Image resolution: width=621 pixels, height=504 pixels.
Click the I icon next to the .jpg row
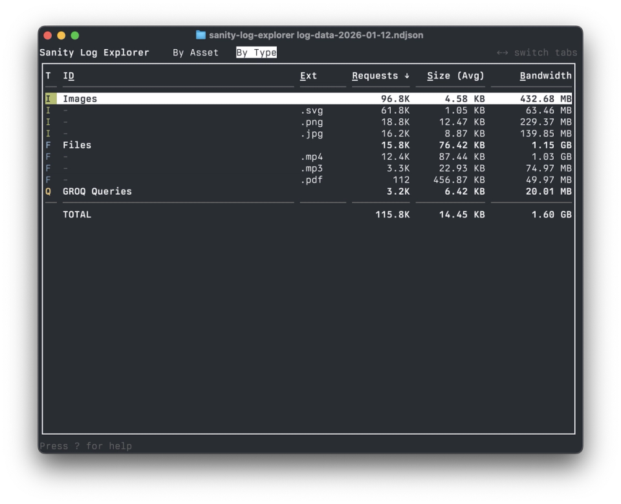(48, 133)
